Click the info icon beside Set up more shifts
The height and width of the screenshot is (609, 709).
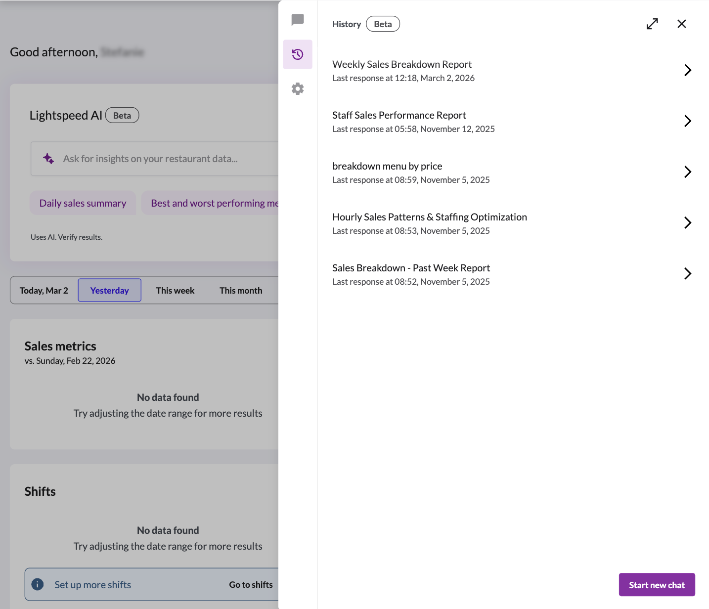[x=37, y=584]
